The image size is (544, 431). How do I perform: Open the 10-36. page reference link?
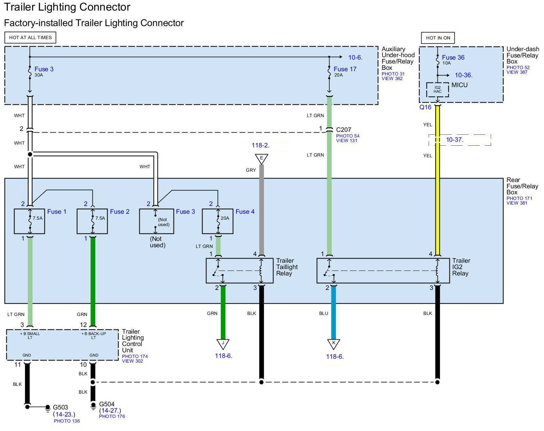tap(463, 75)
